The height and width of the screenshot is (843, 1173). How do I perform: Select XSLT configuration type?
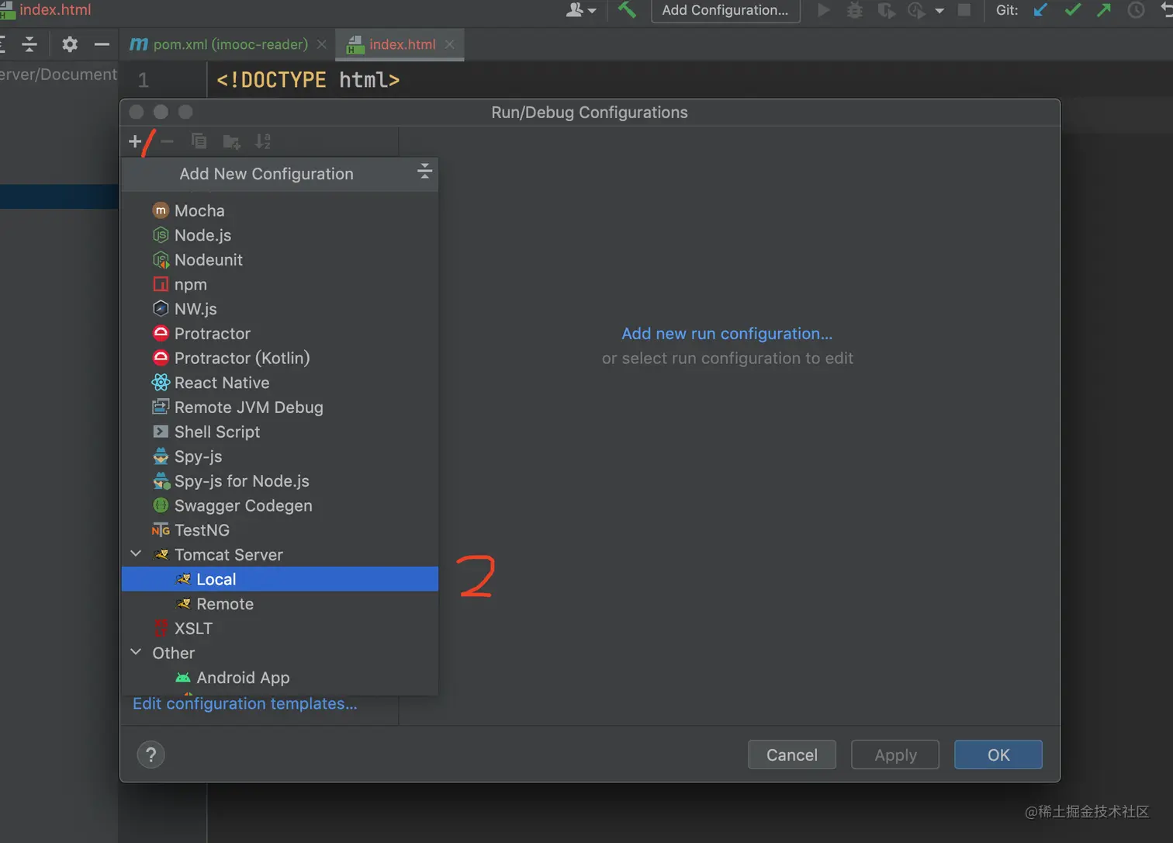point(280,629)
